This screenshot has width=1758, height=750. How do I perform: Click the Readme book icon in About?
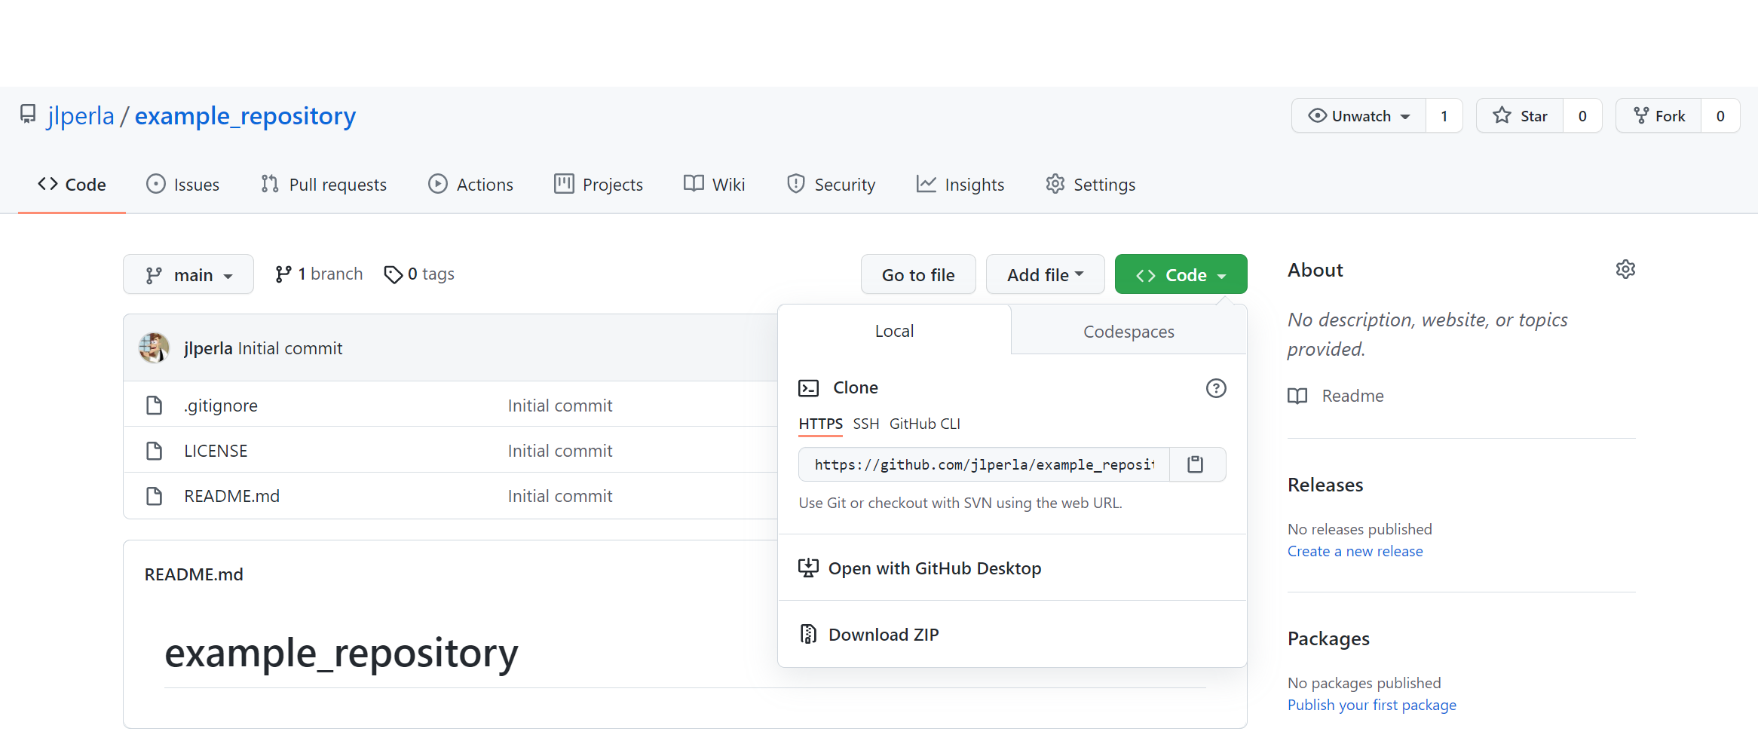coord(1297,396)
